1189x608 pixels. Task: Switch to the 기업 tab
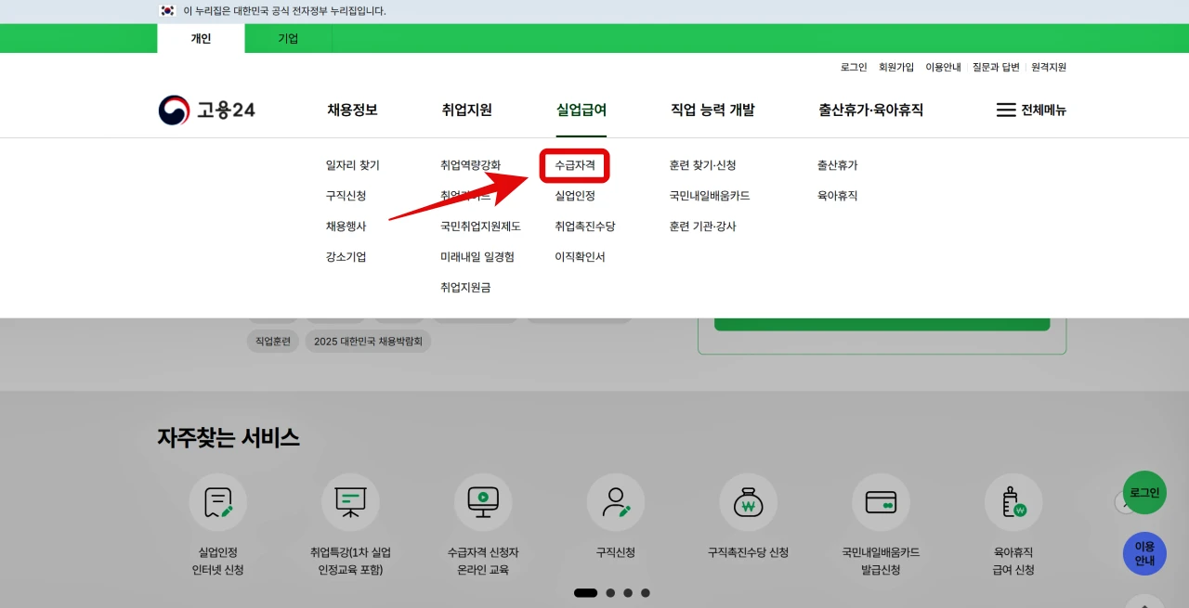pyautogui.click(x=288, y=39)
